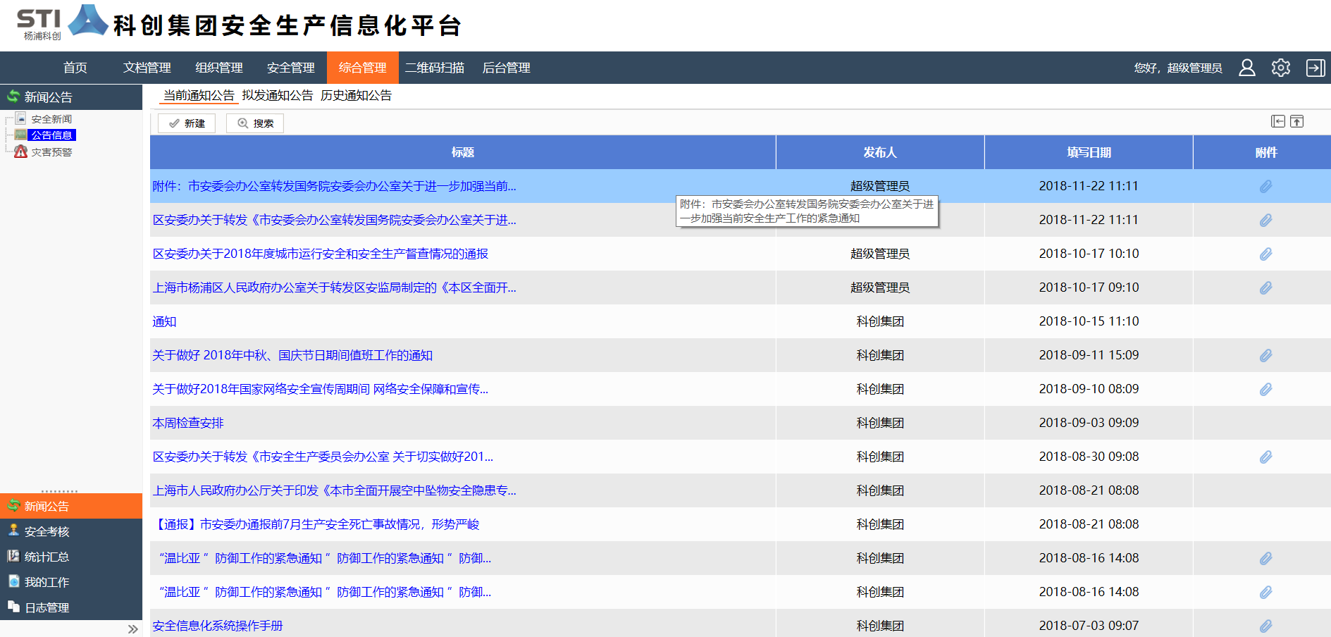
Task: Click the 新建 button
Action: pos(187,123)
